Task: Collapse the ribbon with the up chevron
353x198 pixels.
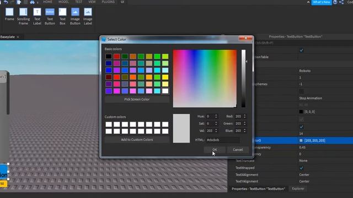Action: coord(308,2)
